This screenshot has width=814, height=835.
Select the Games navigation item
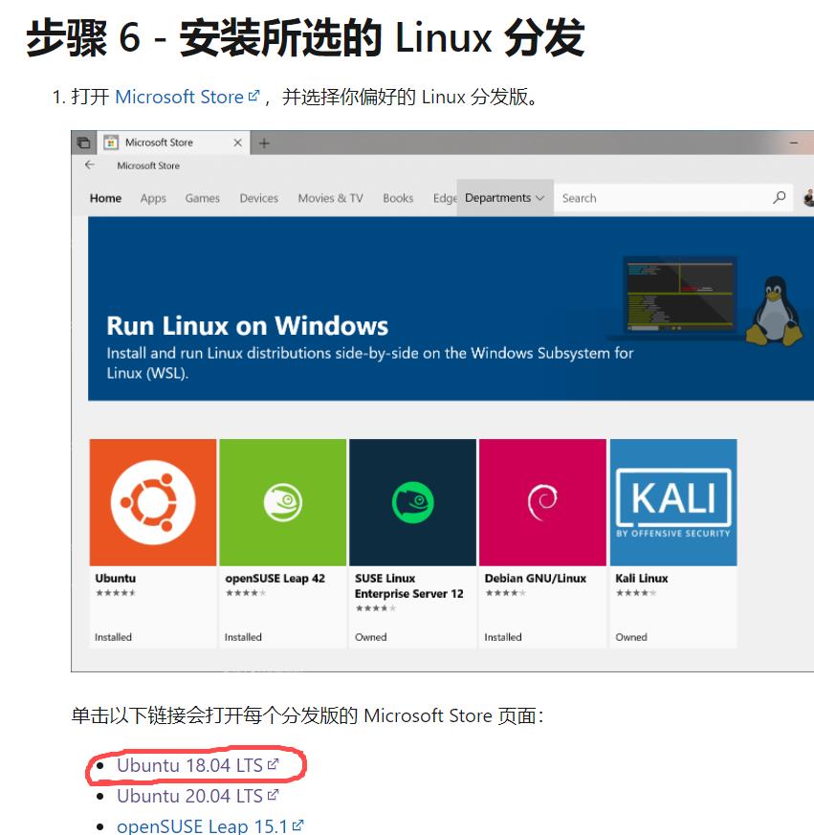(x=202, y=197)
